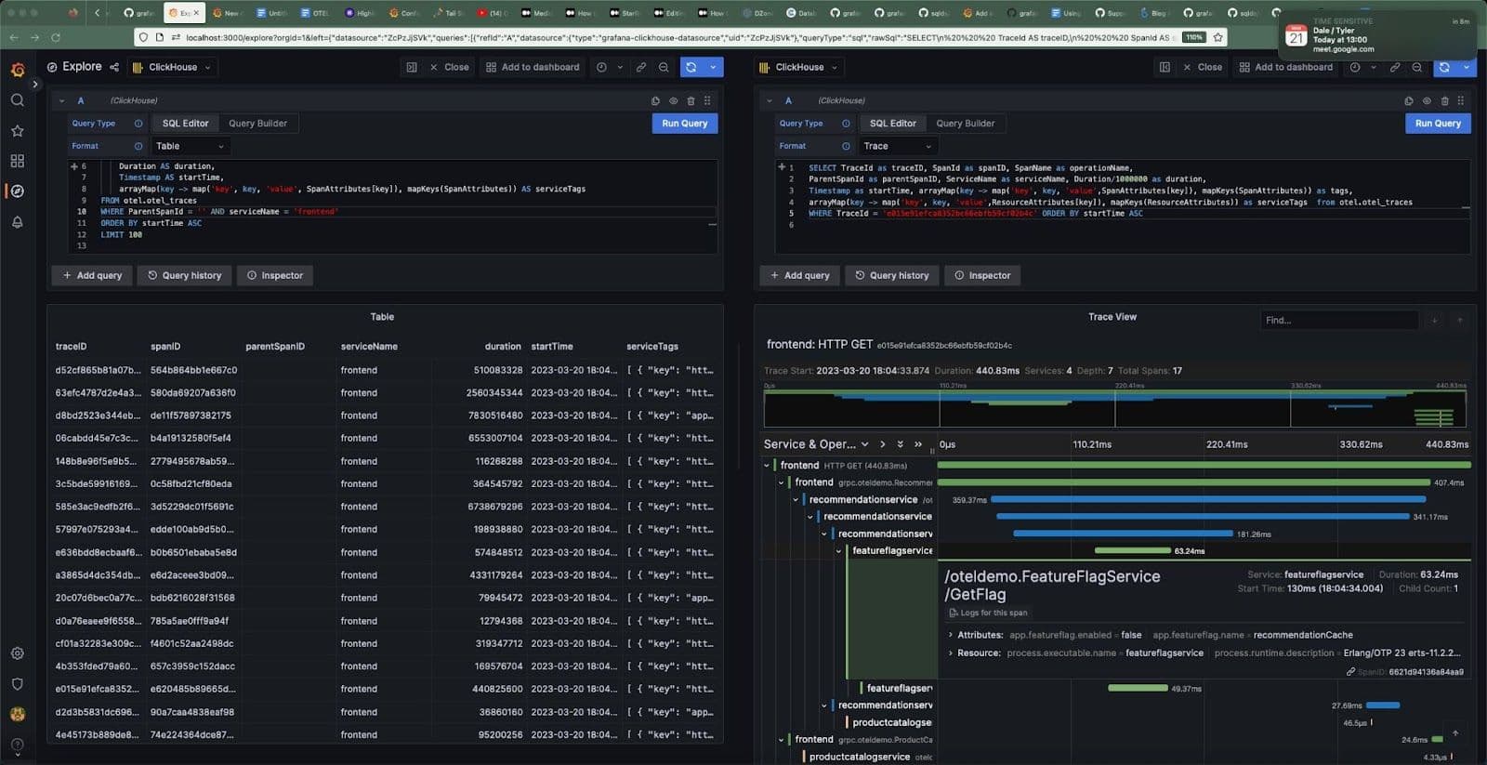This screenshot has height=765, width=1487.
Task: Bookmark this page with the star icon
Action: coord(1218,37)
